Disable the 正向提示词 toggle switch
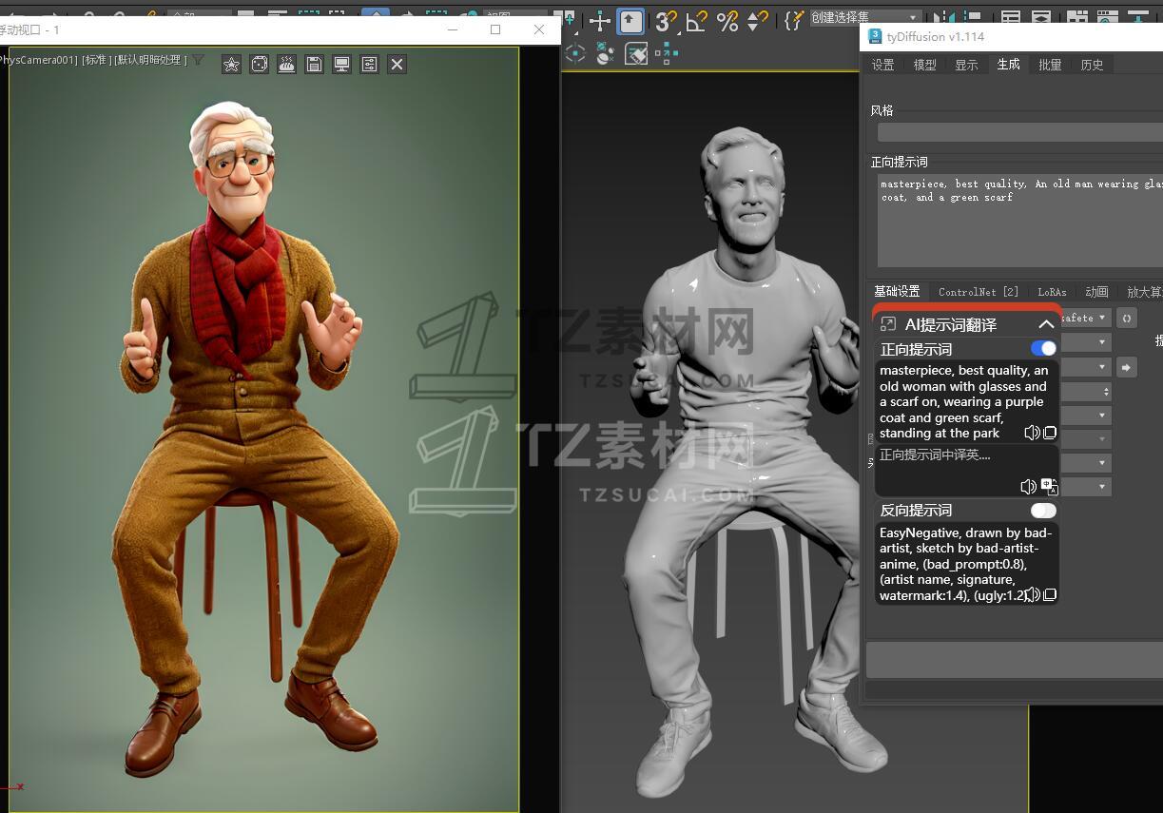This screenshot has width=1163, height=813. pyautogui.click(x=1043, y=349)
